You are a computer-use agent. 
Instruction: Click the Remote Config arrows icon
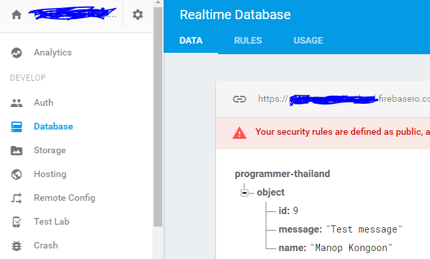coord(17,198)
